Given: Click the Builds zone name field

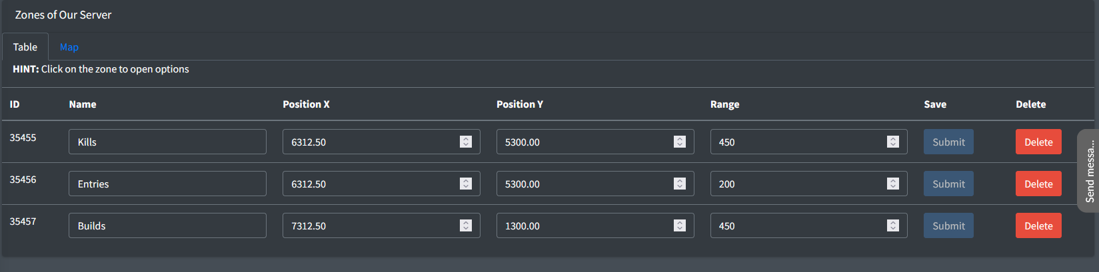Looking at the screenshot, I should [167, 225].
